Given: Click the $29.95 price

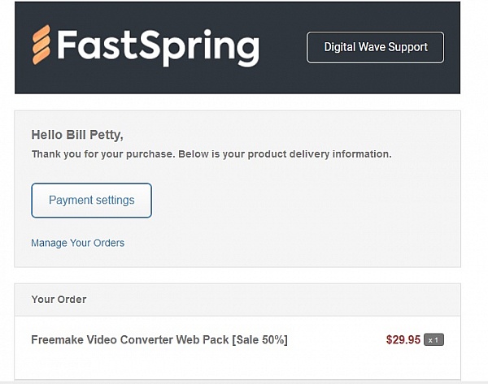Looking at the screenshot, I should coord(403,339).
